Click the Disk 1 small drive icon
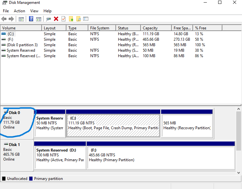The image size is (242, 189). click(x=6, y=144)
